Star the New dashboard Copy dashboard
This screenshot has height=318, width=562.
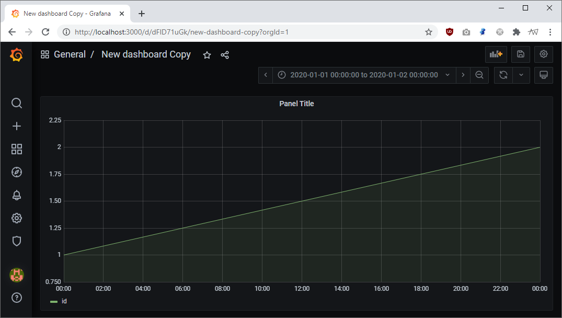pyautogui.click(x=207, y=55)
